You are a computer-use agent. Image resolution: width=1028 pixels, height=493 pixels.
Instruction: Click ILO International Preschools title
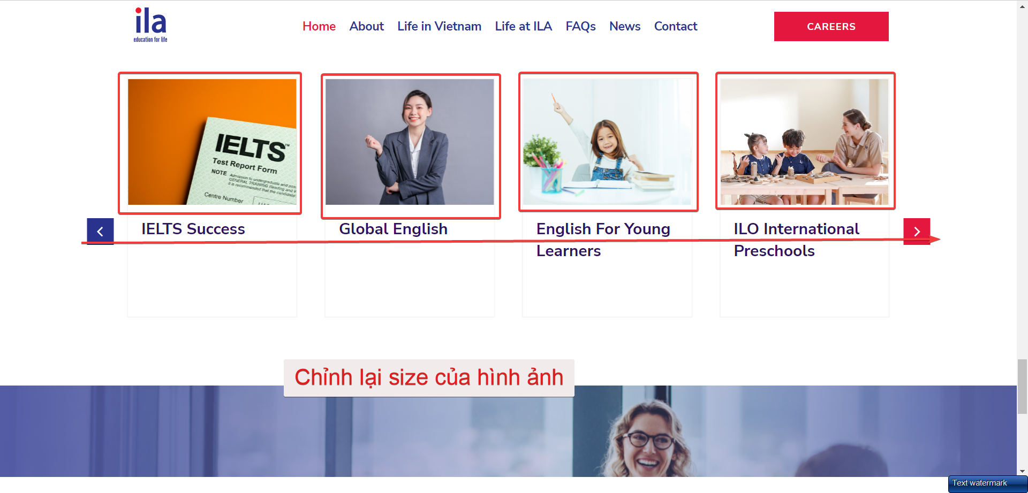click(x=797, y=240)
